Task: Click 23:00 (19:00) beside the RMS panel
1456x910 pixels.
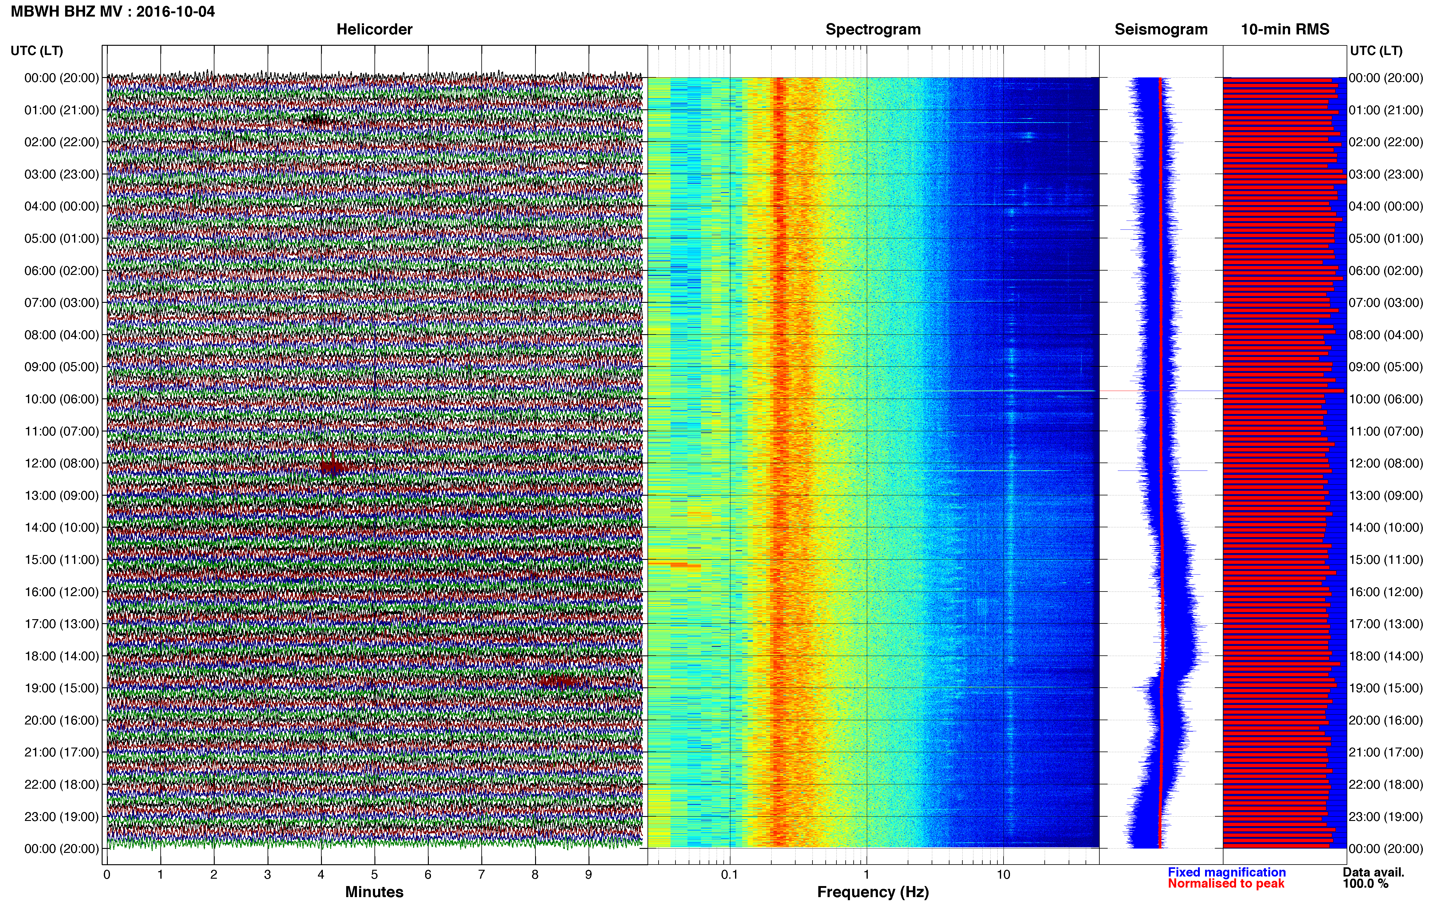Action: [1386, 817]
